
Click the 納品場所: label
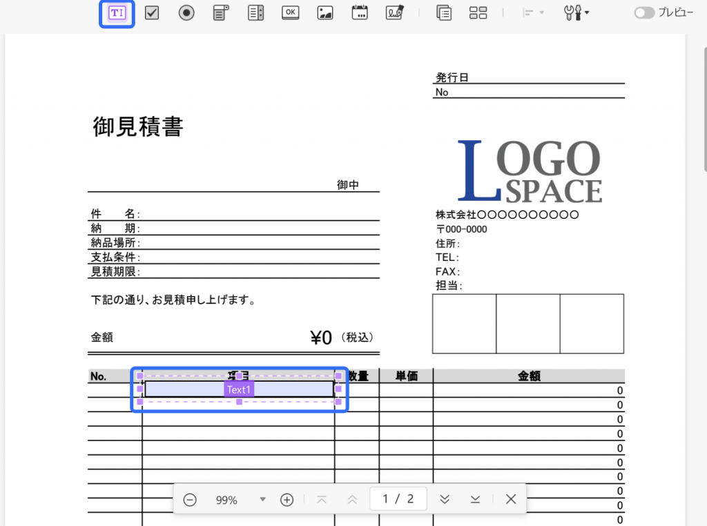coord(116,243)
